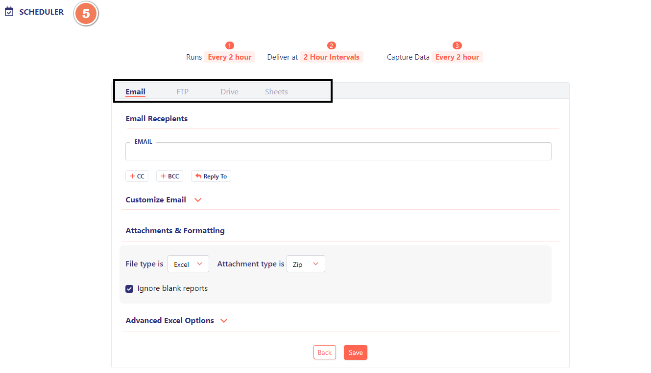Screen dimensions: 651x373
Task: Switch to the Sheets tab
Action: [x=276, y=92]
